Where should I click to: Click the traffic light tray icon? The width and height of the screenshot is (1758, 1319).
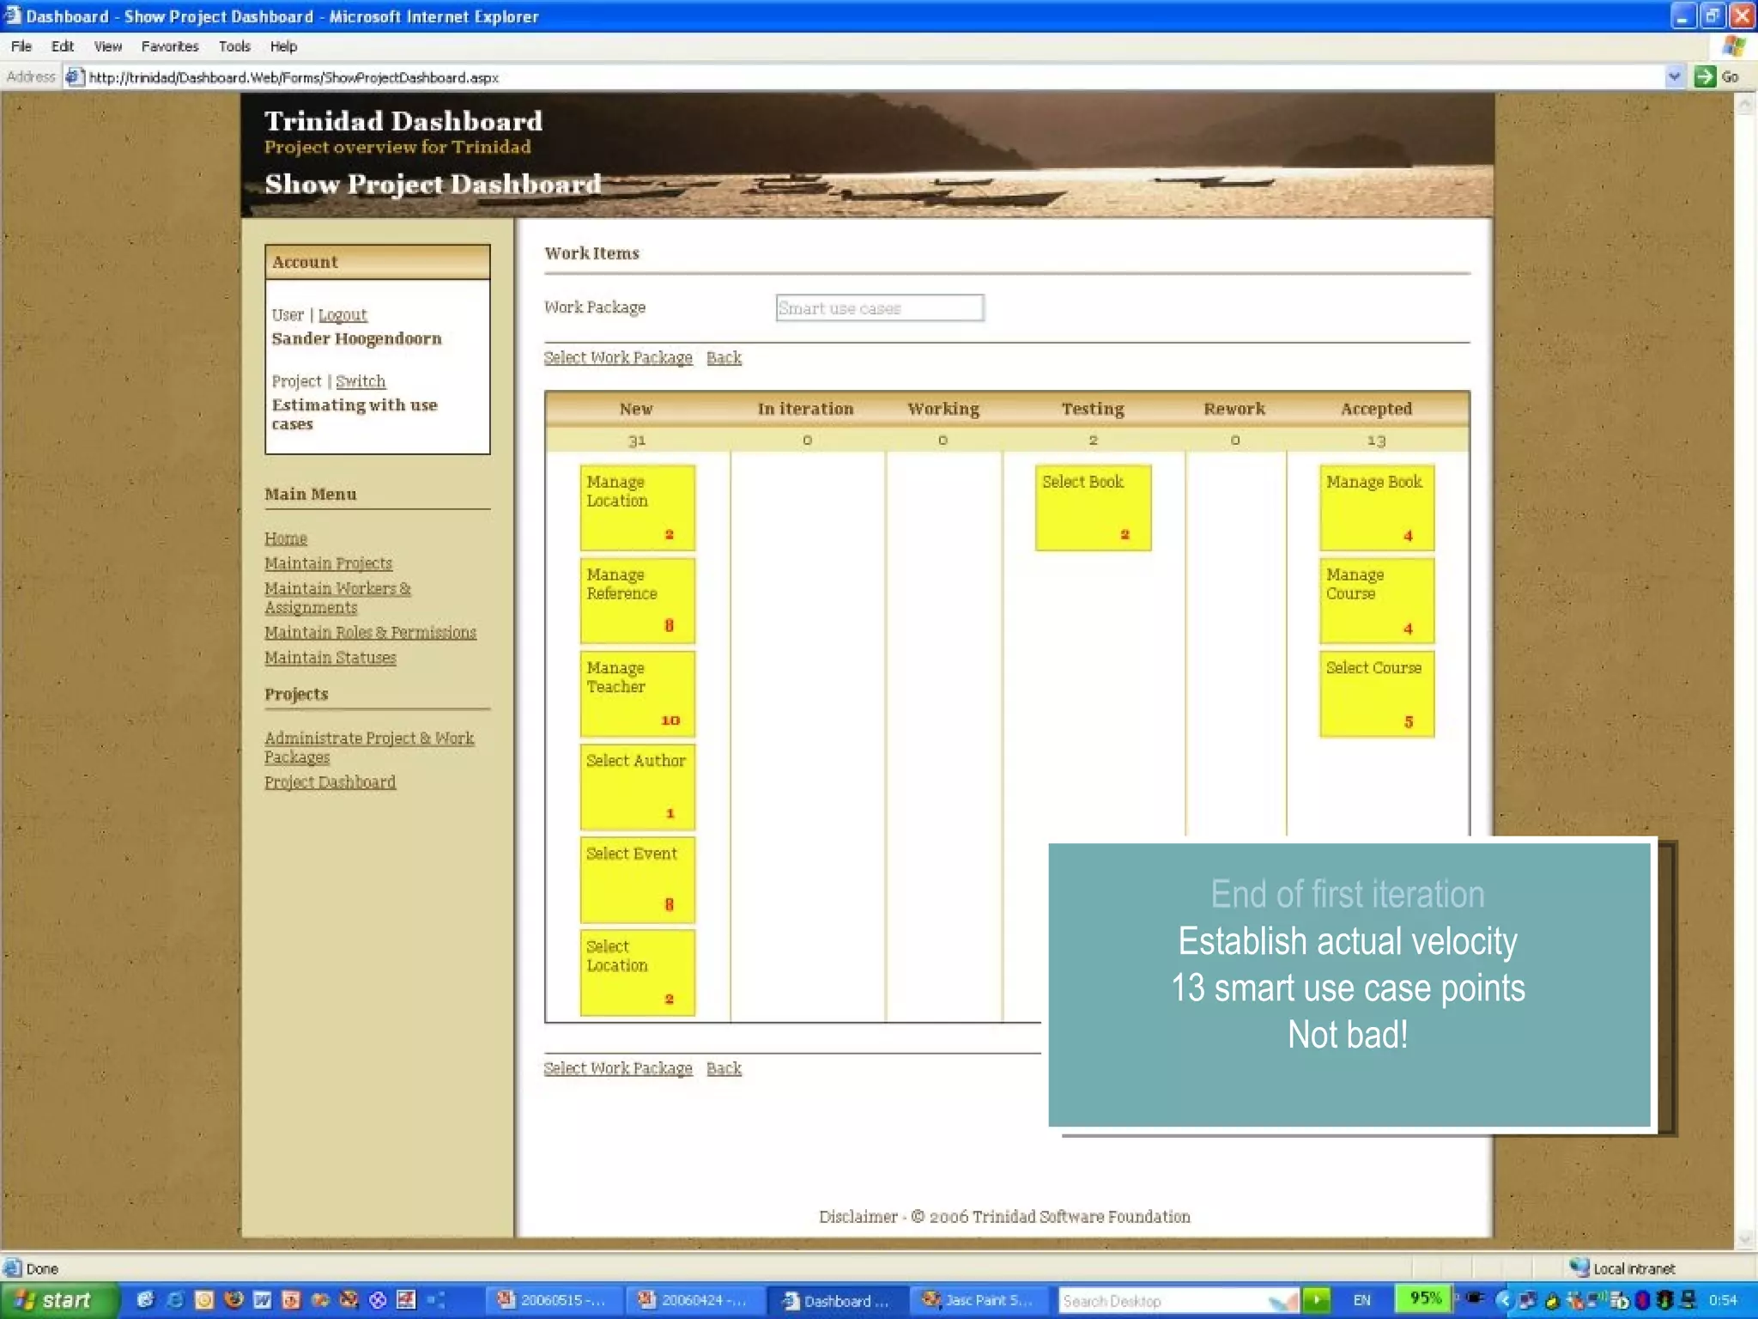[x=1664, y=1300]
